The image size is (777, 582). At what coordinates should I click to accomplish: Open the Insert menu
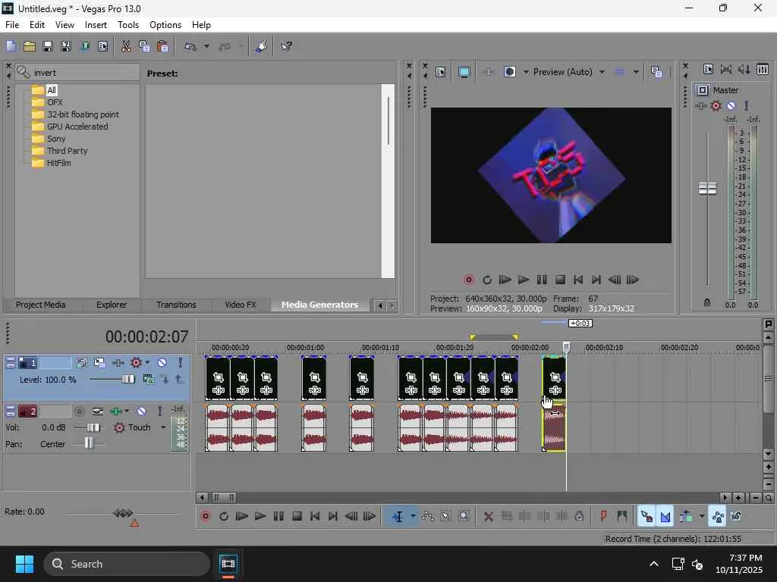(x=96, y=25)
